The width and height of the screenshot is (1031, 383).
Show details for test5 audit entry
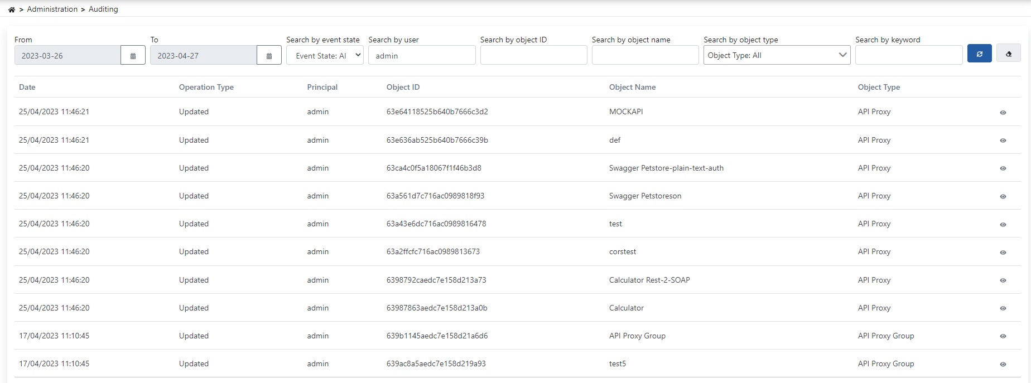[1003, 364]
